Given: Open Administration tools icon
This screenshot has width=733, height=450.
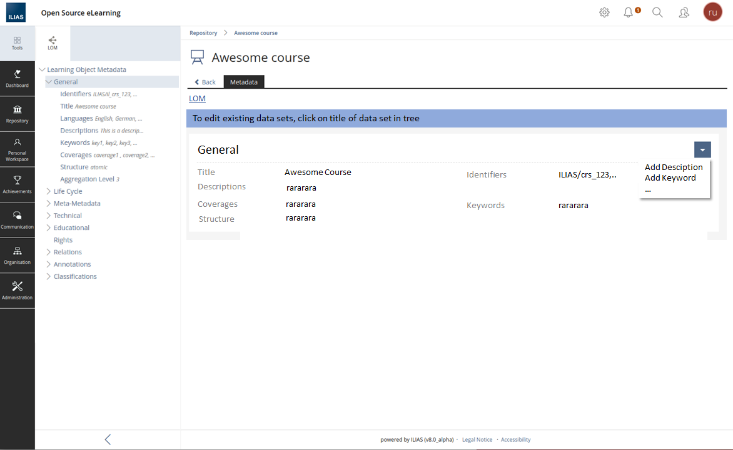Looking at the screenshot, I should click(x=18, y=290).
